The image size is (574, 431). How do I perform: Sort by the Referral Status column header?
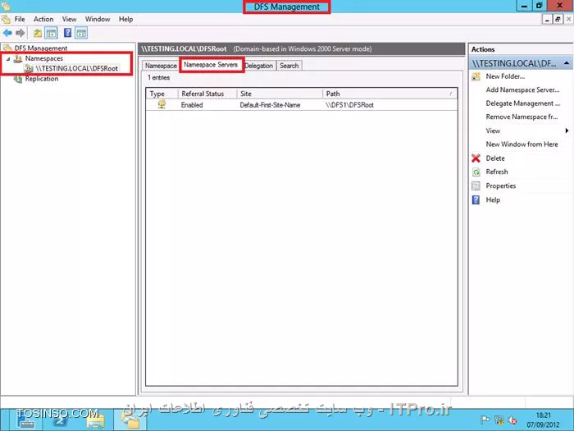coord(207,94)
